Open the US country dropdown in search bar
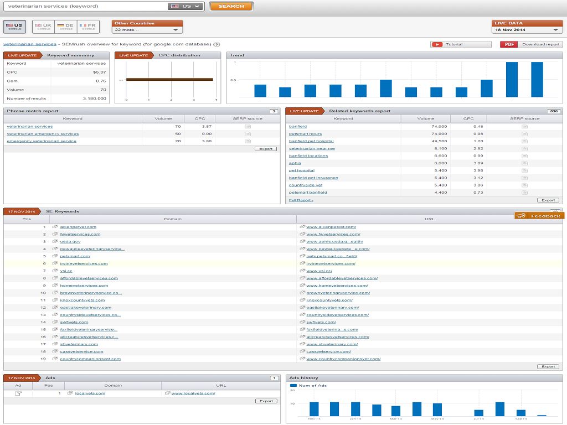 [x=185, y=7]
